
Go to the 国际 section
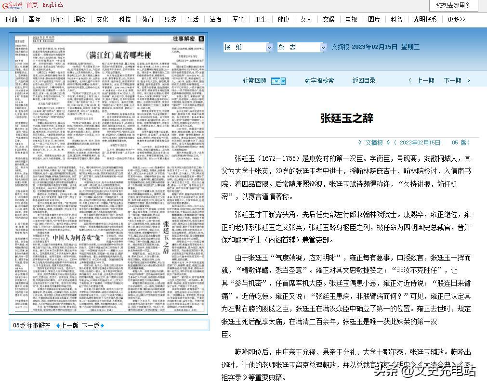34,19
